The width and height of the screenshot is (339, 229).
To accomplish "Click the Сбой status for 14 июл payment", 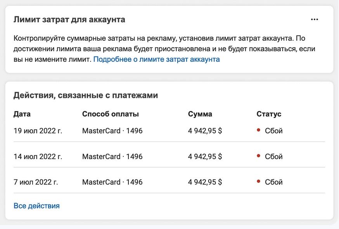I will [x=274, y=156].
